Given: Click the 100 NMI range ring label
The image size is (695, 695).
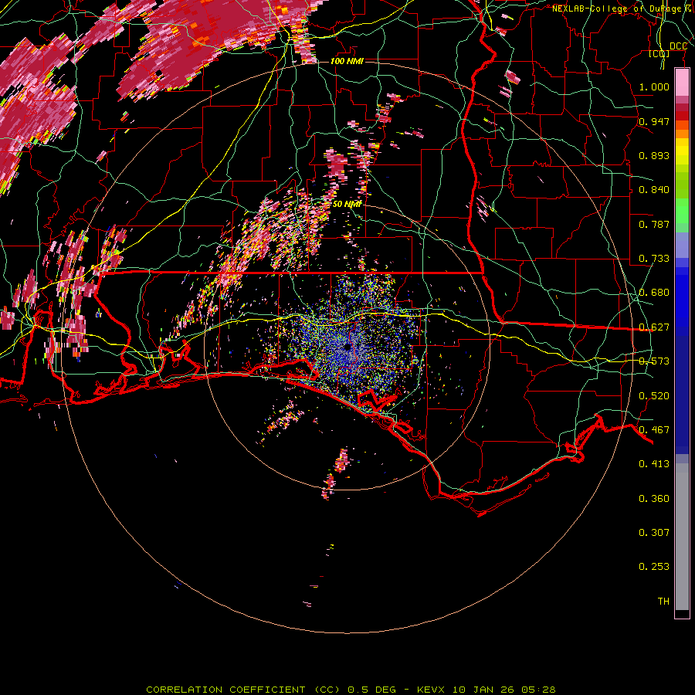Looking at the screenshot, I should coord(347,61).
